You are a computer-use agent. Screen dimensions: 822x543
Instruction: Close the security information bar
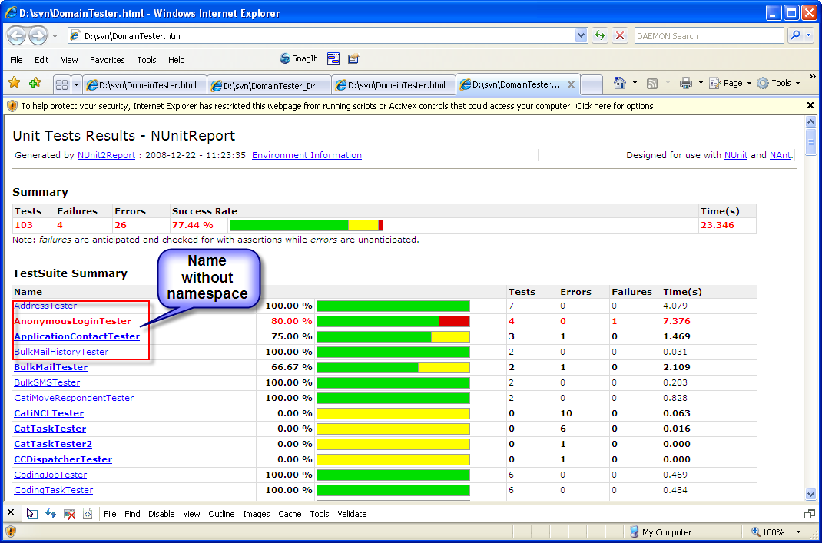810,105
